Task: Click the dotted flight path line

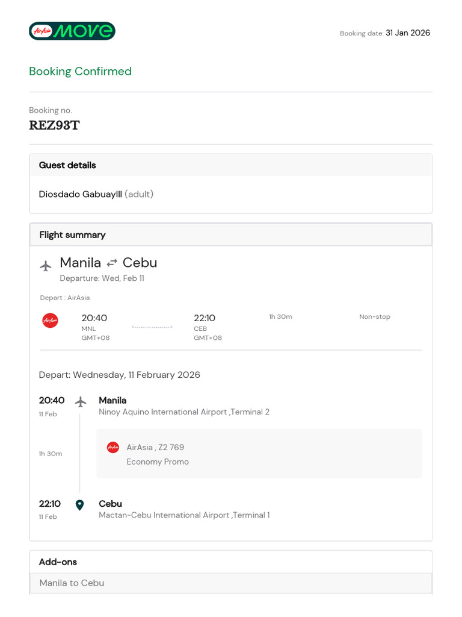Action: pos(152,327)
